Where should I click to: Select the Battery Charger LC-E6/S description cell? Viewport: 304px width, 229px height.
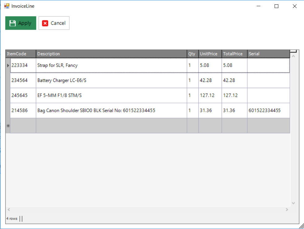[111, 80]
